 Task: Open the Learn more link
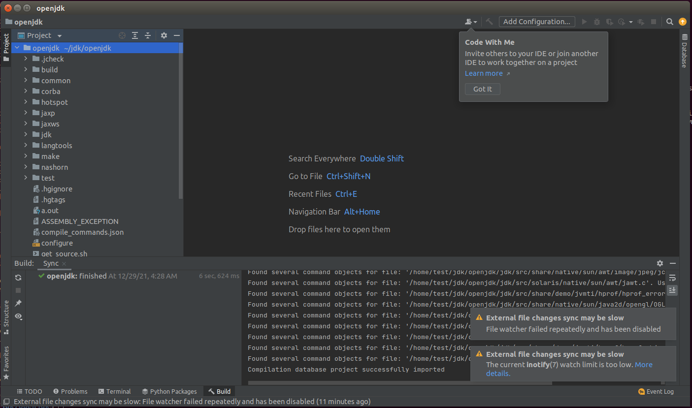point(484,73)
